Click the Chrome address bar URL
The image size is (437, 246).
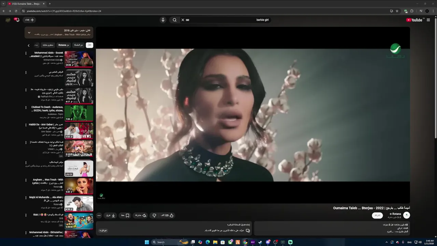[x=64, y=11]
